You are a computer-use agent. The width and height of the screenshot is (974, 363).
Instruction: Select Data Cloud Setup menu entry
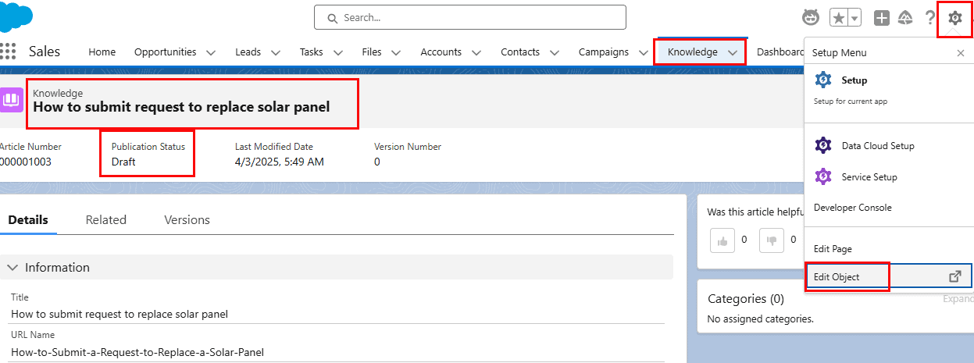(878, 146)
